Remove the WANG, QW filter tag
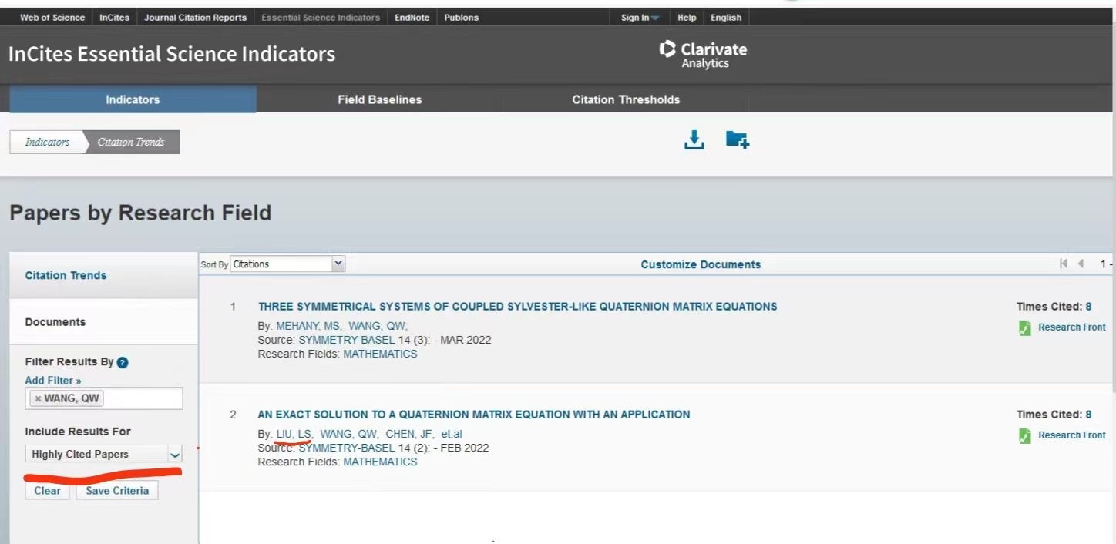The width and height of the screenshot is (1116, 544). 38,399
